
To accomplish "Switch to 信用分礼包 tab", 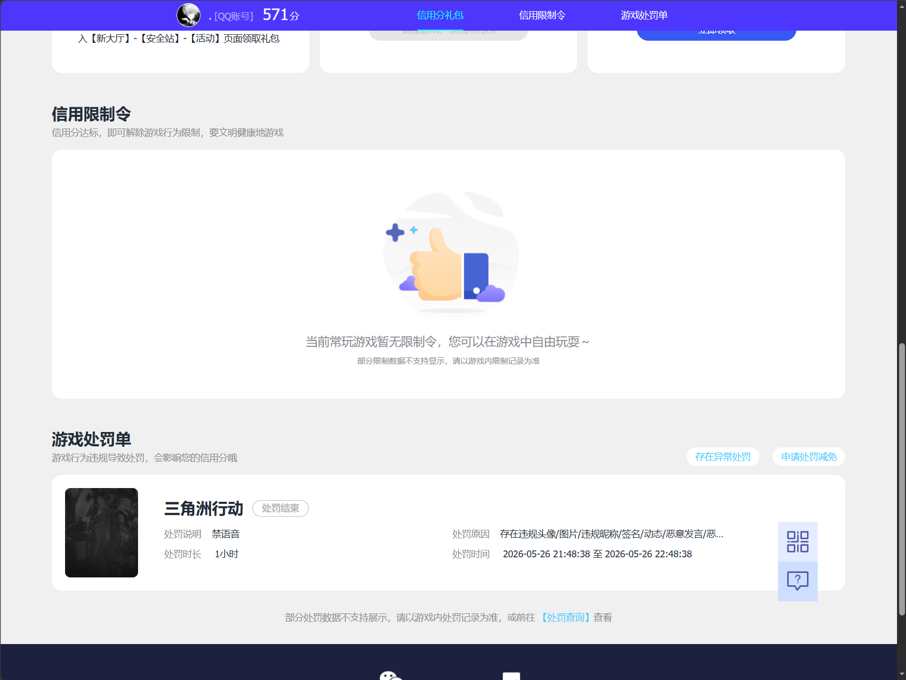I will pyautogui.click(x=440, y=15).
